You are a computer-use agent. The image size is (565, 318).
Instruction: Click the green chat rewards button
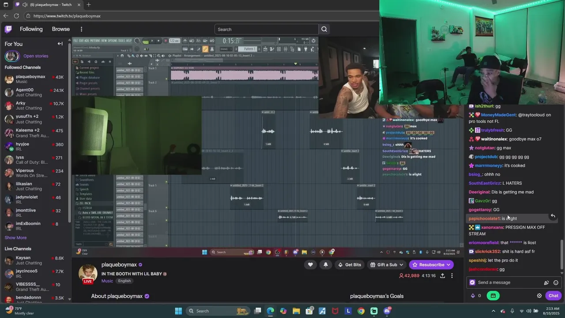point(493,295)
